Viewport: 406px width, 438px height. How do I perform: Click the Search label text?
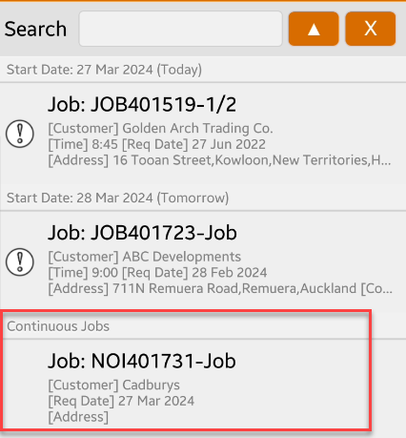(35, 29)
